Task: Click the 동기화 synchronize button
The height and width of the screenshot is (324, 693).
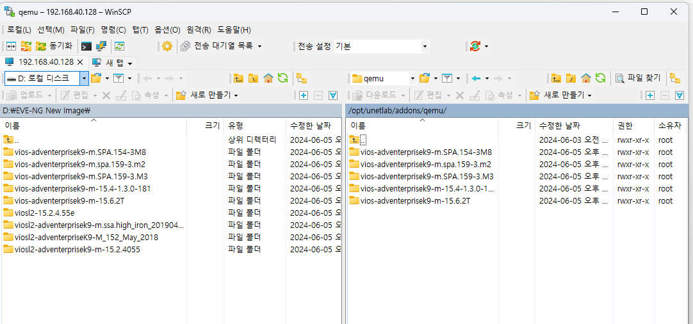Action: 54,46
